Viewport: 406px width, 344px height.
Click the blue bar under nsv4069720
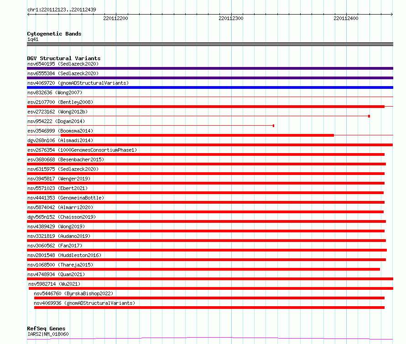coord(210,87)
